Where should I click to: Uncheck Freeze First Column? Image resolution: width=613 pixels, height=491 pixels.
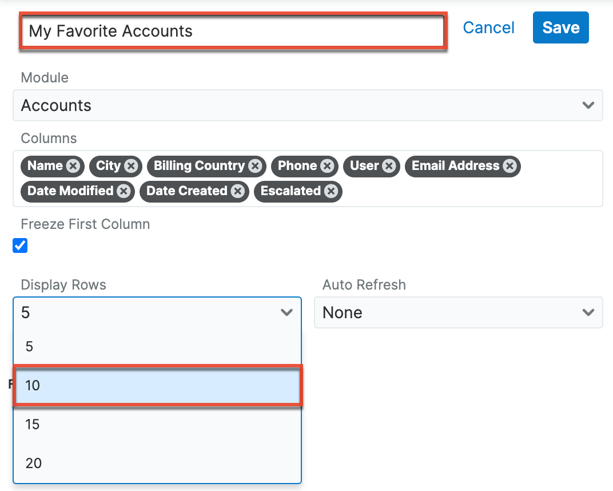(20, 245)
